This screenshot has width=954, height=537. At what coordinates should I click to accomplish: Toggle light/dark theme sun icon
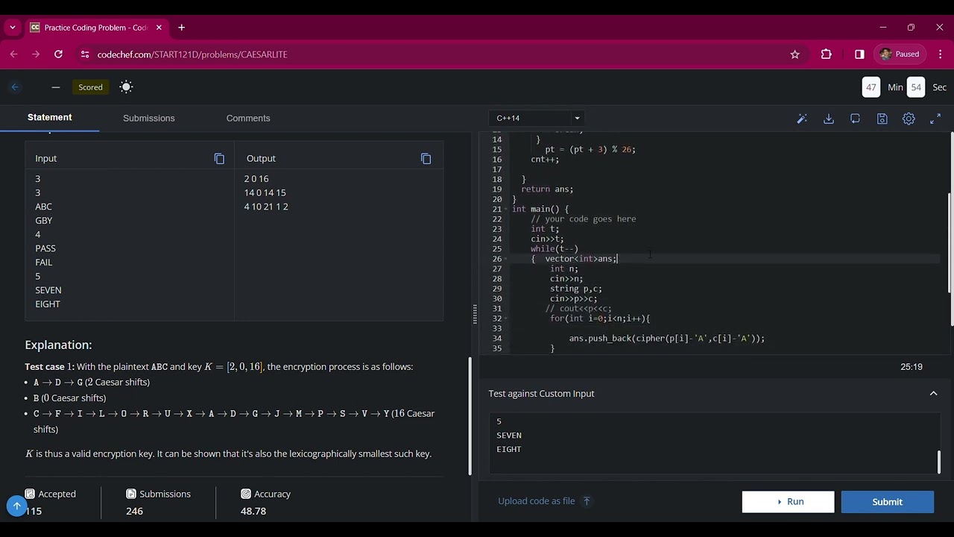[126, 87]
